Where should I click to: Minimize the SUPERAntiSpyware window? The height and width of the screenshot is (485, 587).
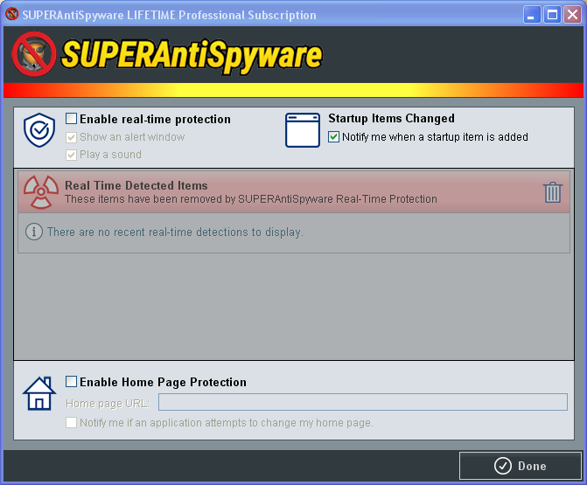pos(532,15)
